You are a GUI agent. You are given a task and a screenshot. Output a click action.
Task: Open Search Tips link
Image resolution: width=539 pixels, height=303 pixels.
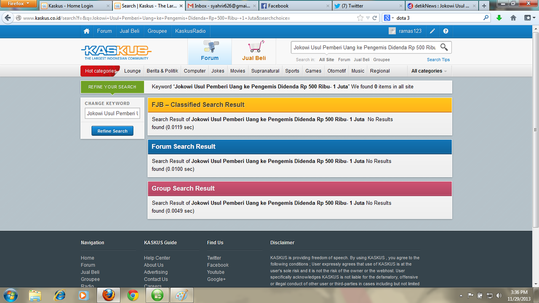[x=438, y=60]
